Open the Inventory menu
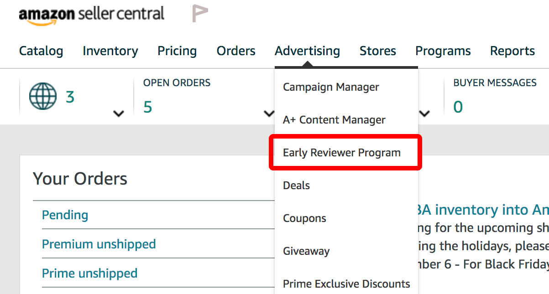Viewport: 549px width, 294px height. coord(110,51)
